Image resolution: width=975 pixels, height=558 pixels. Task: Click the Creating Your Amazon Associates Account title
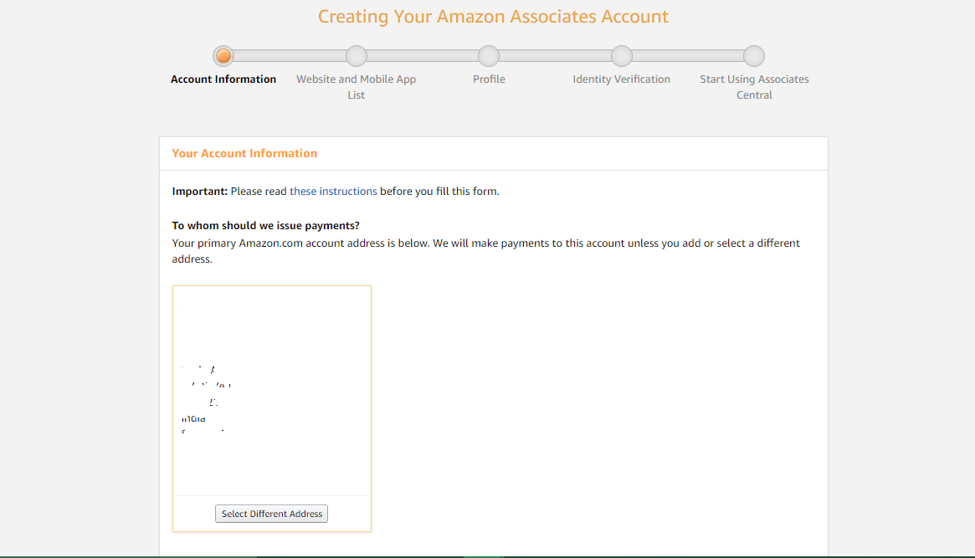click(493, 16)
